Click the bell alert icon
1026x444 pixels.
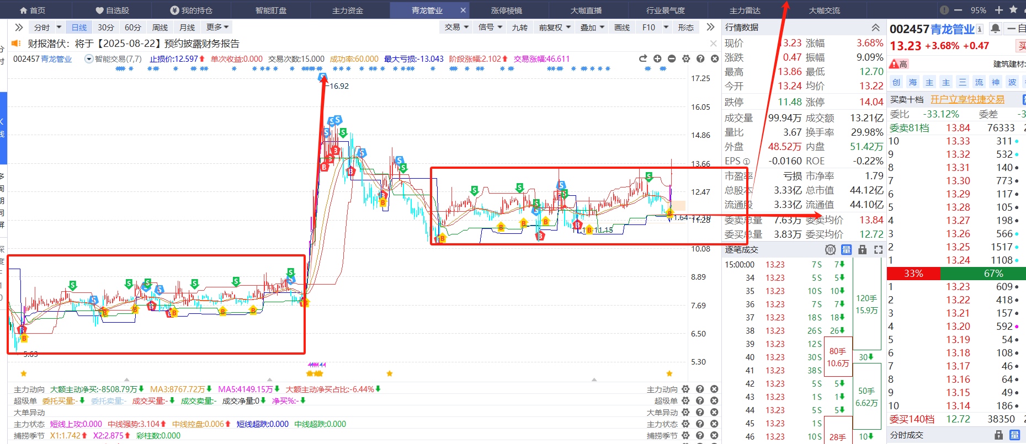coord(995,28)
